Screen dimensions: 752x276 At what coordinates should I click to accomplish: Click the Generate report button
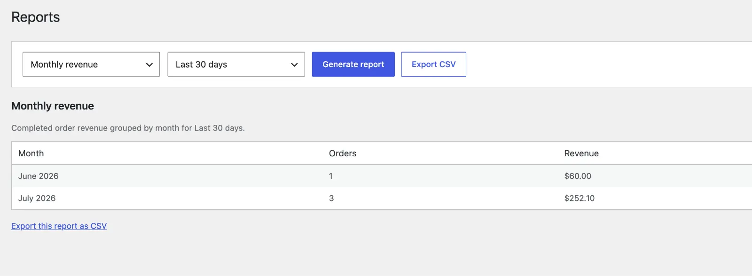pyautogui.click(x=353, y=64)
